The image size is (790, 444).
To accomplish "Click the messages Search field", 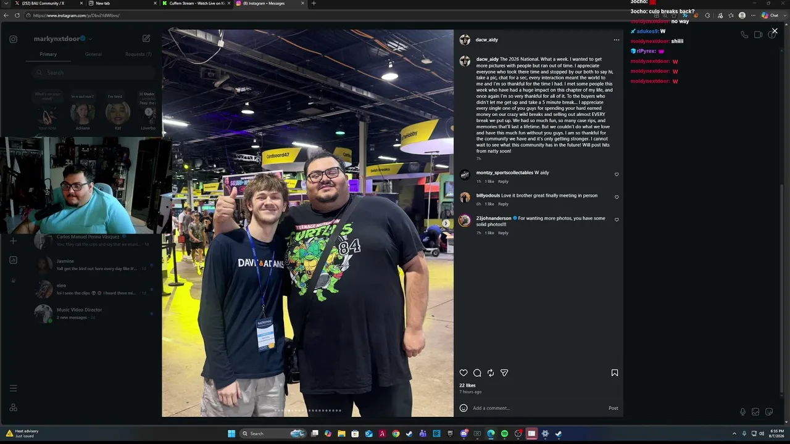I will point(93,73).
